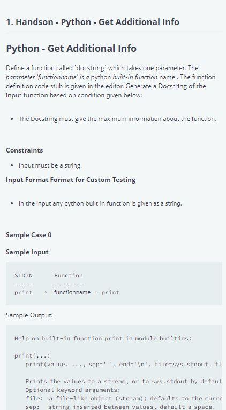The height and width of the screenshot is (410, 226).
Task: Click the 'Optional keyword arguments:' line
Action: click(x=73, y=390)
